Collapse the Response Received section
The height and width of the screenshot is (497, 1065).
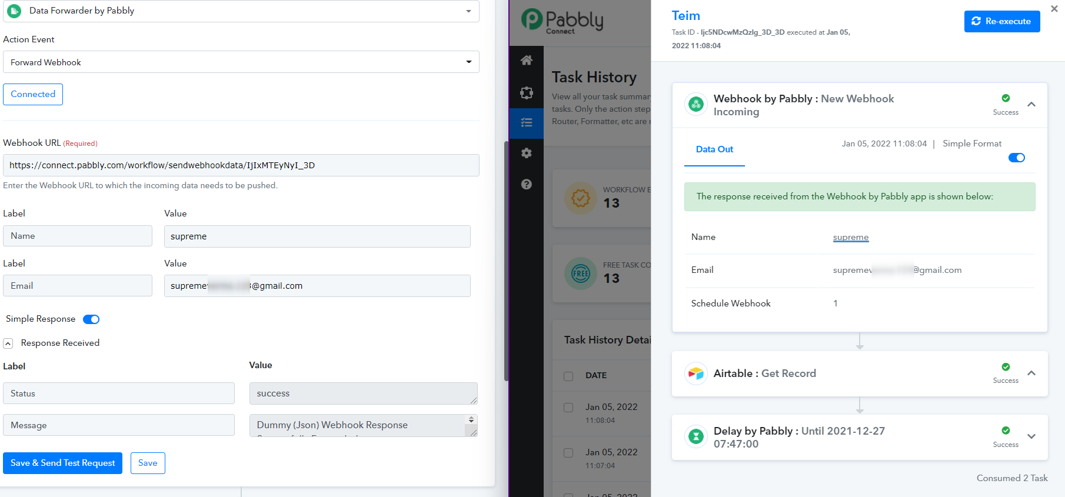(x=8, y=343)
